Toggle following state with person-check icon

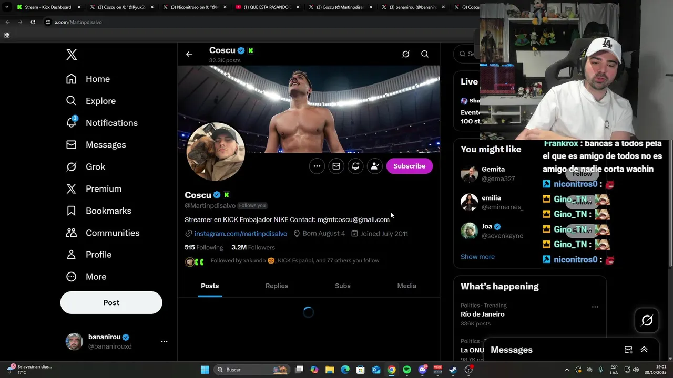point(374,166)
